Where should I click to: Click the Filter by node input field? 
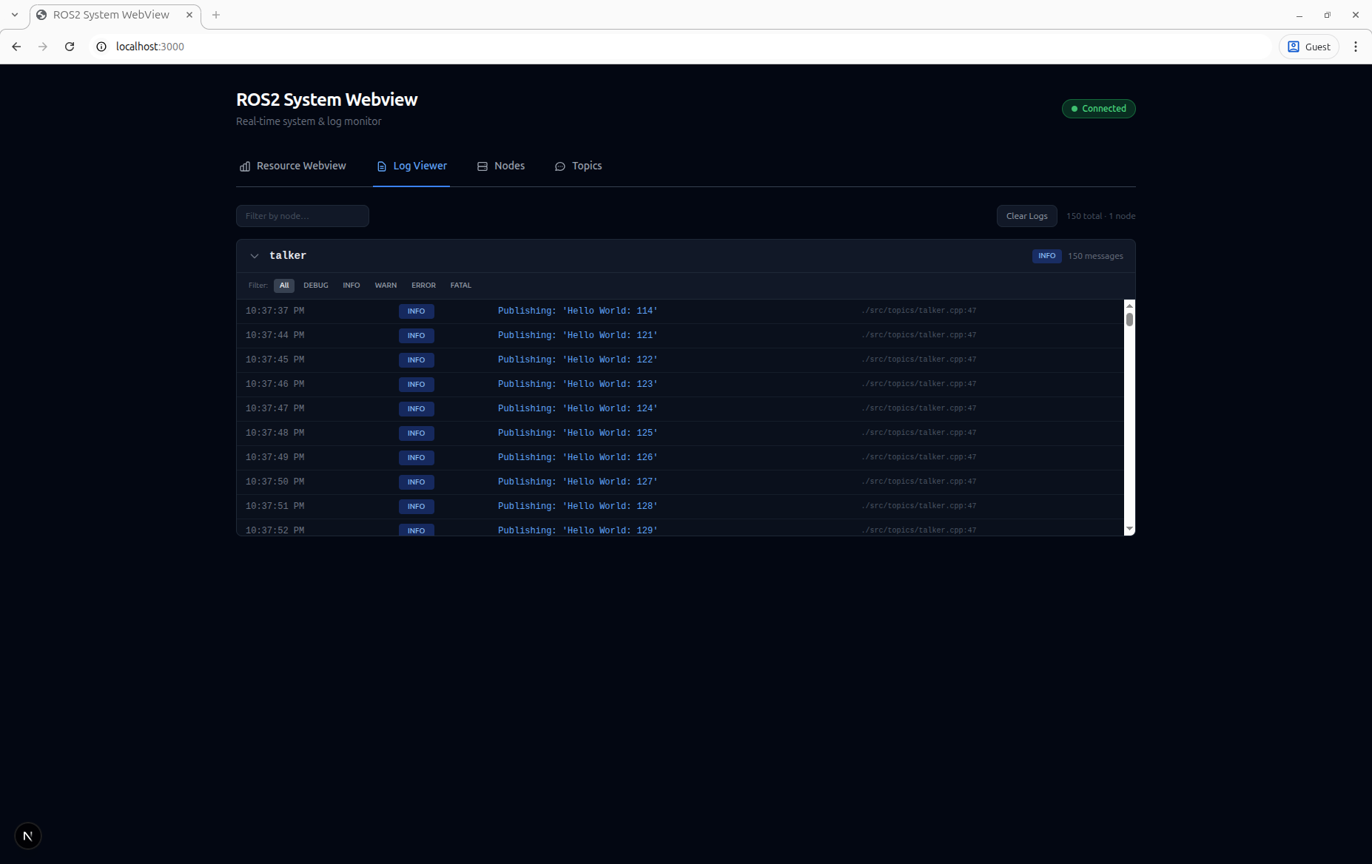pyautogui.click(x=302, y=215)
